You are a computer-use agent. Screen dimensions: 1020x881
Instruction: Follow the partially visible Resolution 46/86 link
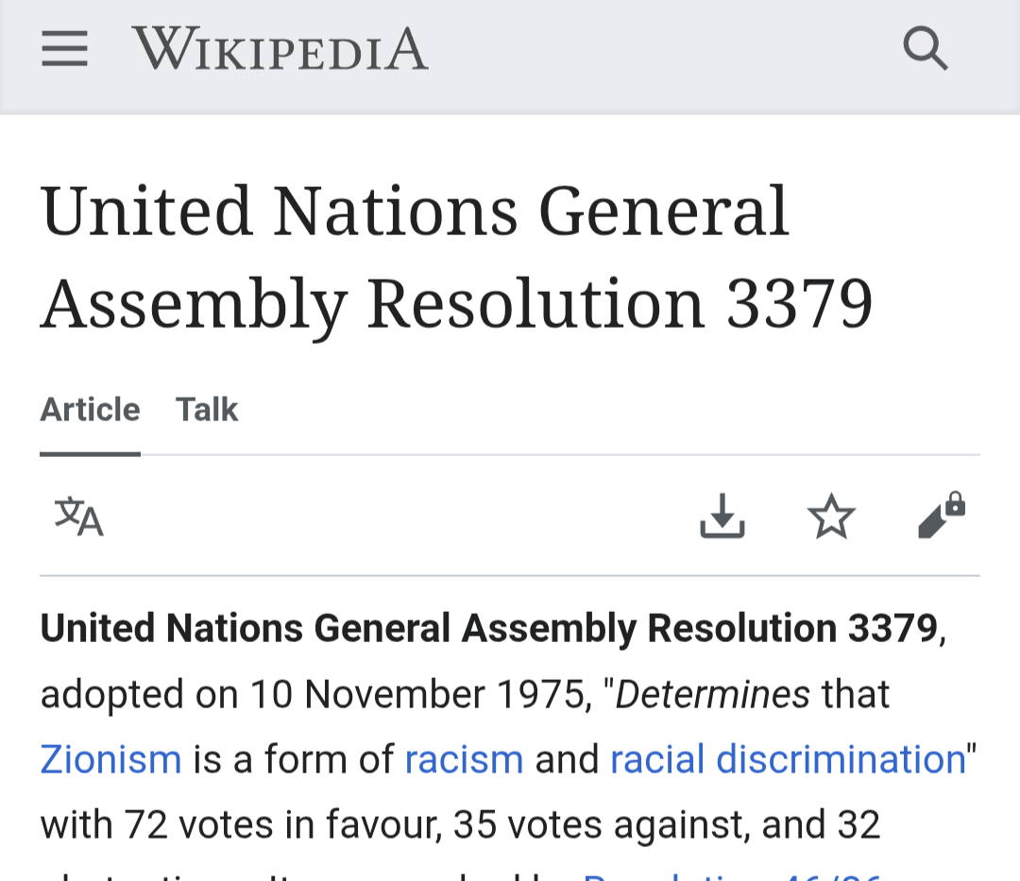point(732,876)
